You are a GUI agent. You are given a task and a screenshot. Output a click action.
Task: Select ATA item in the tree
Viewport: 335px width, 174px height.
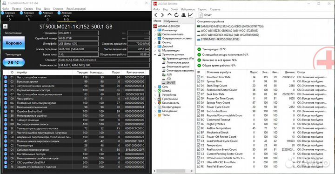pos(167,79)
